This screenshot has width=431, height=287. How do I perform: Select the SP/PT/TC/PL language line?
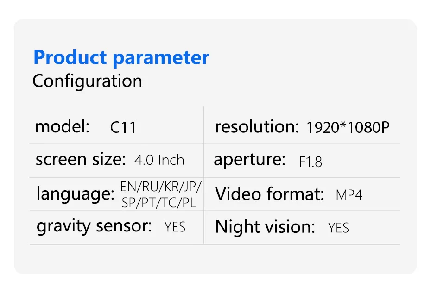(158, 202)
